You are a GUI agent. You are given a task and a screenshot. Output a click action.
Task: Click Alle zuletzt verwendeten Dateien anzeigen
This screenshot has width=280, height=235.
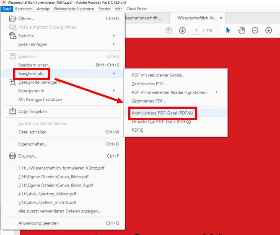point(59,211)
